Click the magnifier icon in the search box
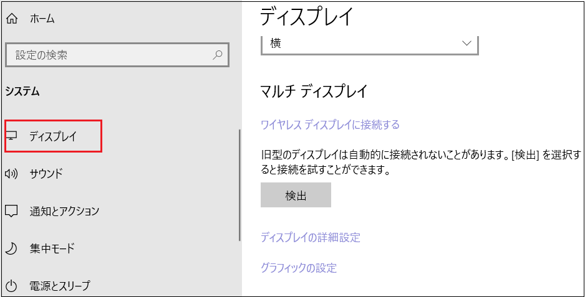 pyautogui.click(x=218, y=55)
